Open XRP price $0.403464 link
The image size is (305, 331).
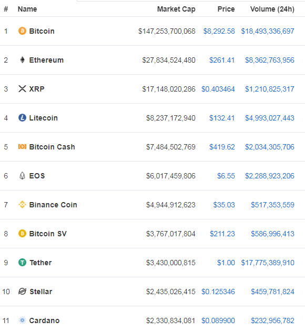[x=218, y=89]
